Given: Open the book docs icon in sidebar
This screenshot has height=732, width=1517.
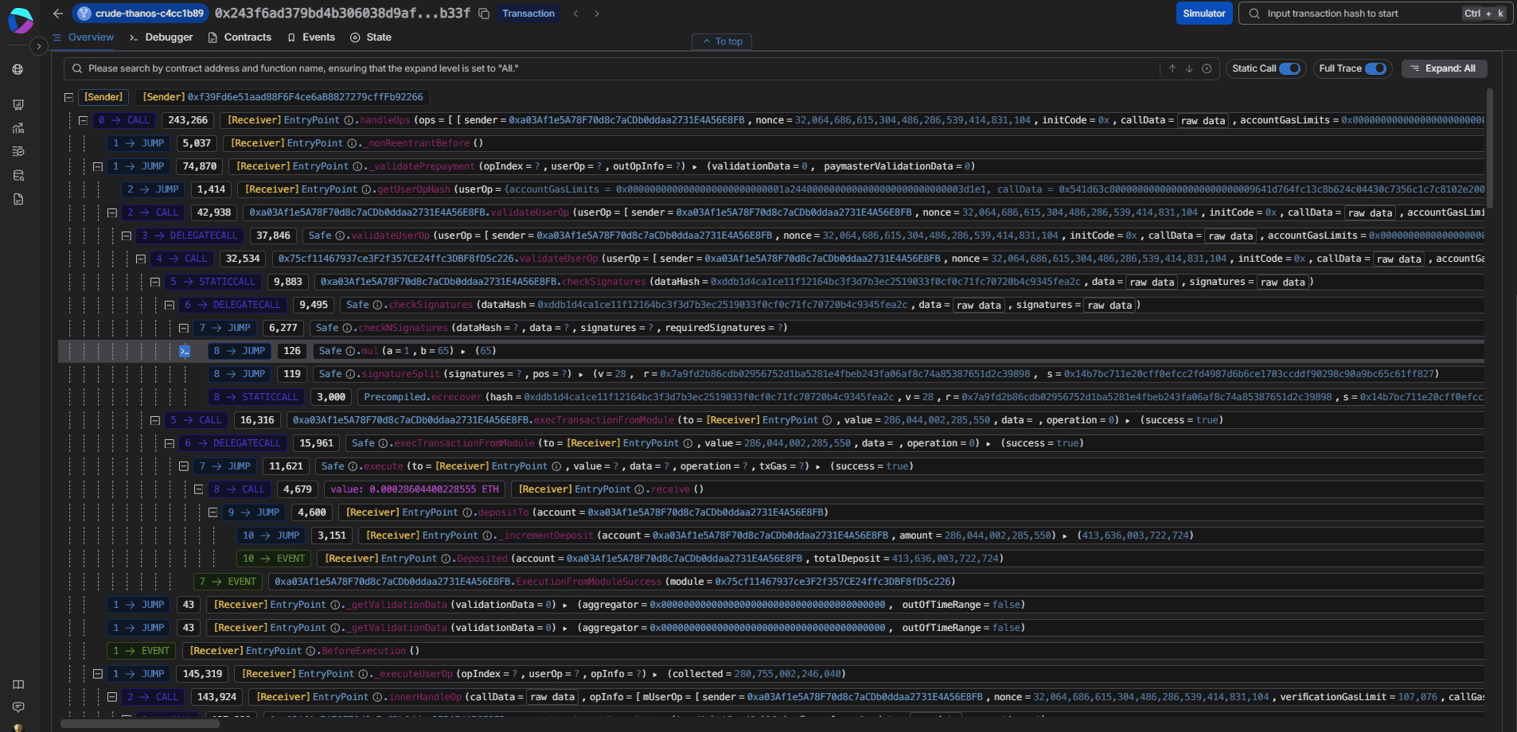Looking at the screenshot, I should coord(18,684).
